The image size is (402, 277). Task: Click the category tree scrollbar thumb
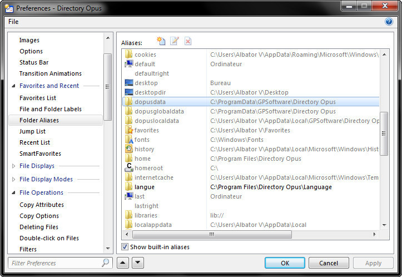click(x=107, y=87)
